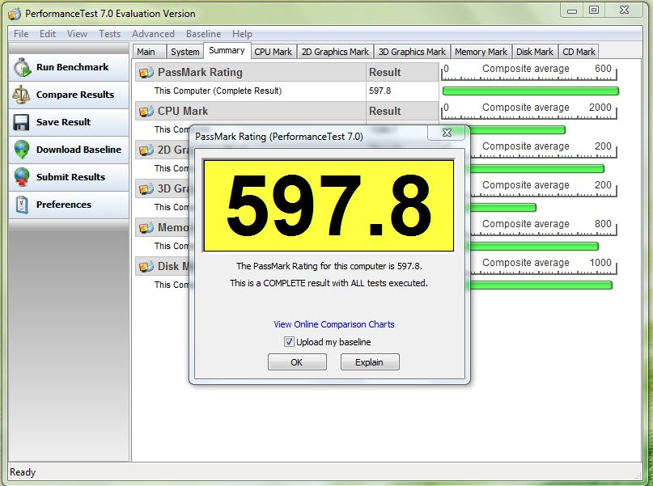Switch to the Disk Mark tab

point(535,52)
